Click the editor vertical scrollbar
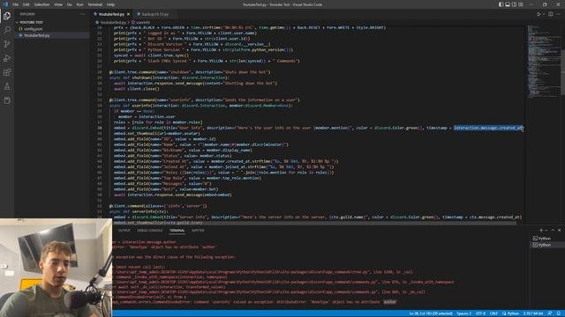This screenshot has height=317, width=565. coord(563,72)
